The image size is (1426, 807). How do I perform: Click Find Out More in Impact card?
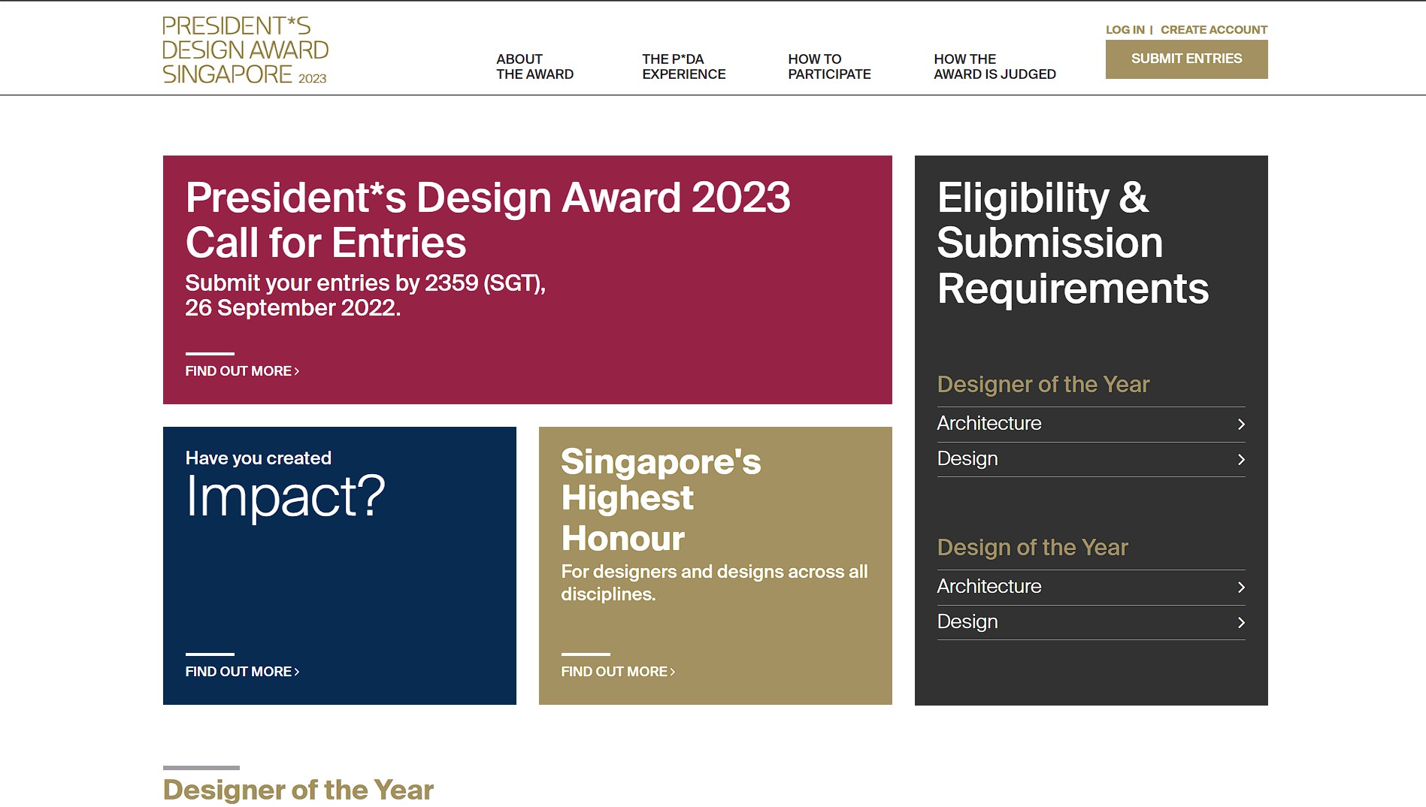coord(242,672)
